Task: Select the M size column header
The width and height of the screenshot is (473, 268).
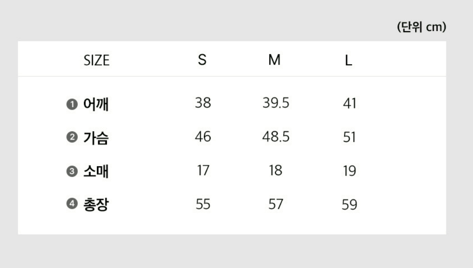Action: 274,60
